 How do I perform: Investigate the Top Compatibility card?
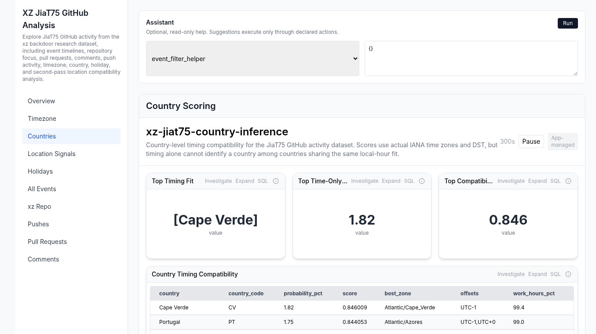[x=511, y=181]
